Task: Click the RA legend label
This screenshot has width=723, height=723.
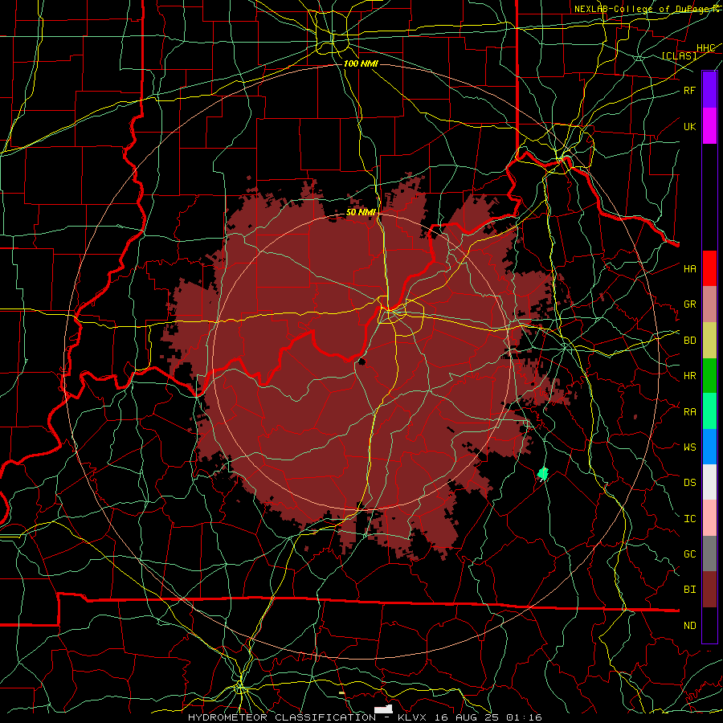Action: click(689, 411)
